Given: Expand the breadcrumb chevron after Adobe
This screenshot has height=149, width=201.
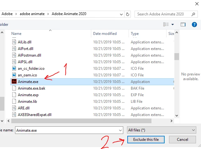Looking at the screenshot, I should click(x=16, y=14).
